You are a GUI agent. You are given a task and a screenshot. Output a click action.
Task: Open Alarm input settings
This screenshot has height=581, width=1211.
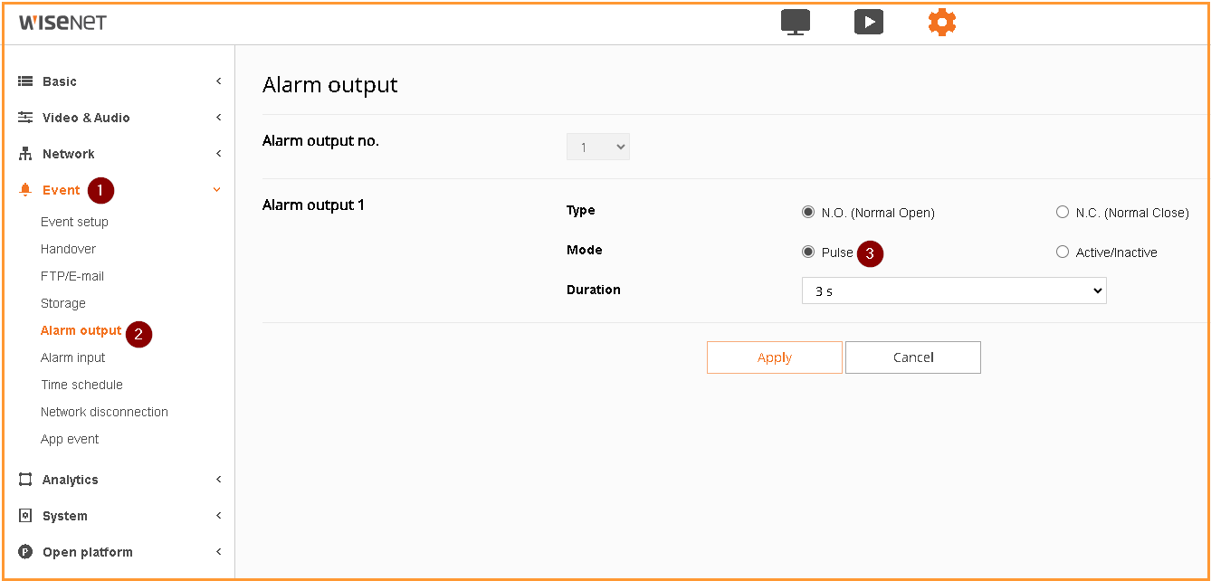tap(72, 357)
